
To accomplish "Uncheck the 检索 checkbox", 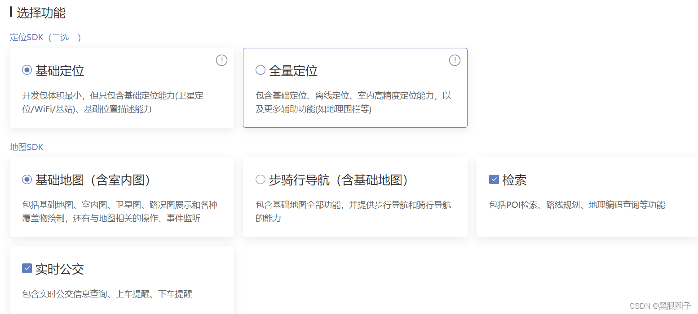I will [x=494, y=179].
